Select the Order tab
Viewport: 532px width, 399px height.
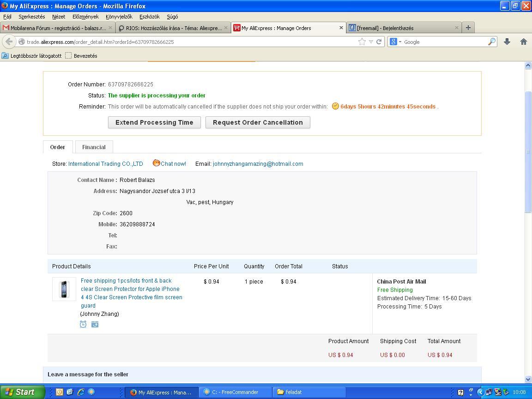pyautogui.click(x=58, y=147)
